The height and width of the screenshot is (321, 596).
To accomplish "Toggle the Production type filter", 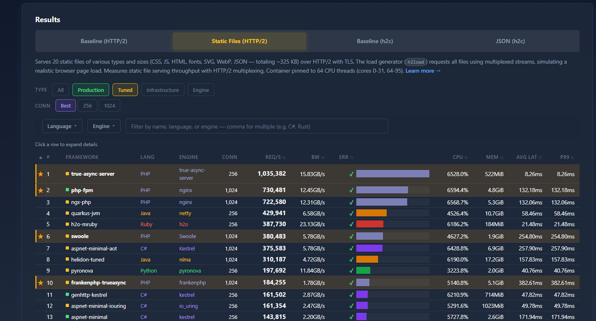I will tap(90, 90).
